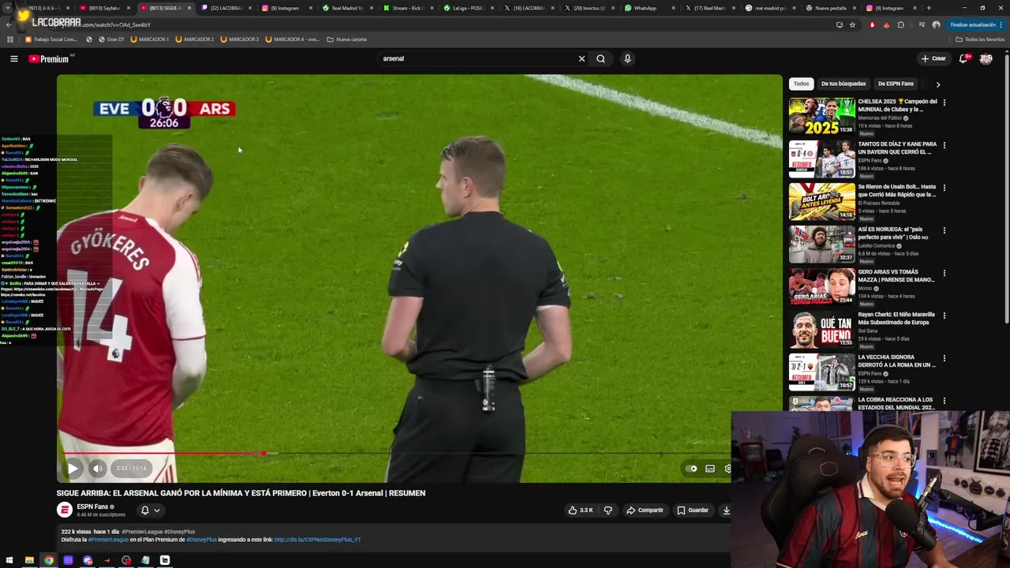Start voice search with microphone icon
Image resolution: width=1010 pixels, height=568 pixels.
click(627, 58)
